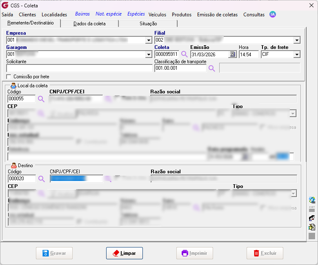This screenshot has height=265, width=318.
Task: Click the Local da coleta Código search icon
Action: tap(41, 99)
